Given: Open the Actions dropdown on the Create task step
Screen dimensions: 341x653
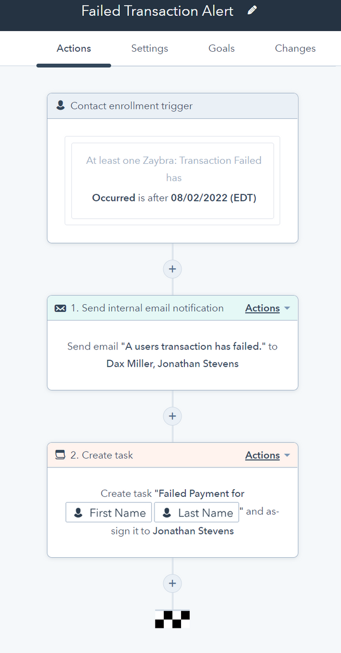Looking at the screenshot, I should point(263,455).
